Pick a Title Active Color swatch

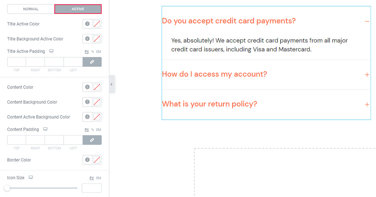pos(97,24)
